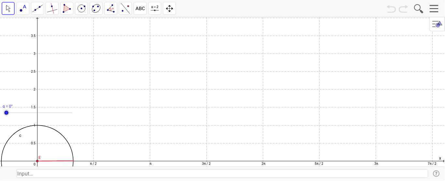Click the 3π / 2 axis label

[x=206, y=164]
